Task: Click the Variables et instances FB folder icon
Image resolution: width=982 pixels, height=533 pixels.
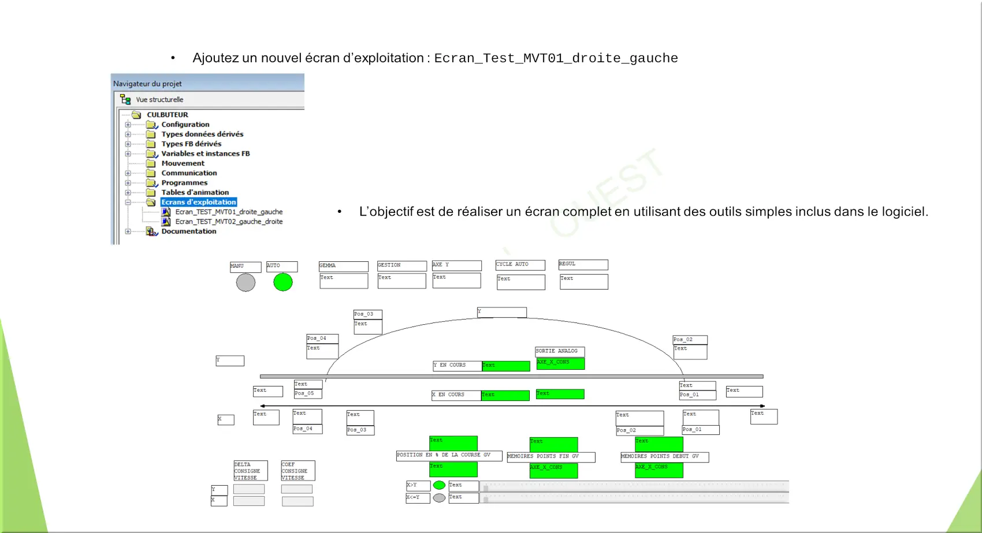Action: pos(152,154)
